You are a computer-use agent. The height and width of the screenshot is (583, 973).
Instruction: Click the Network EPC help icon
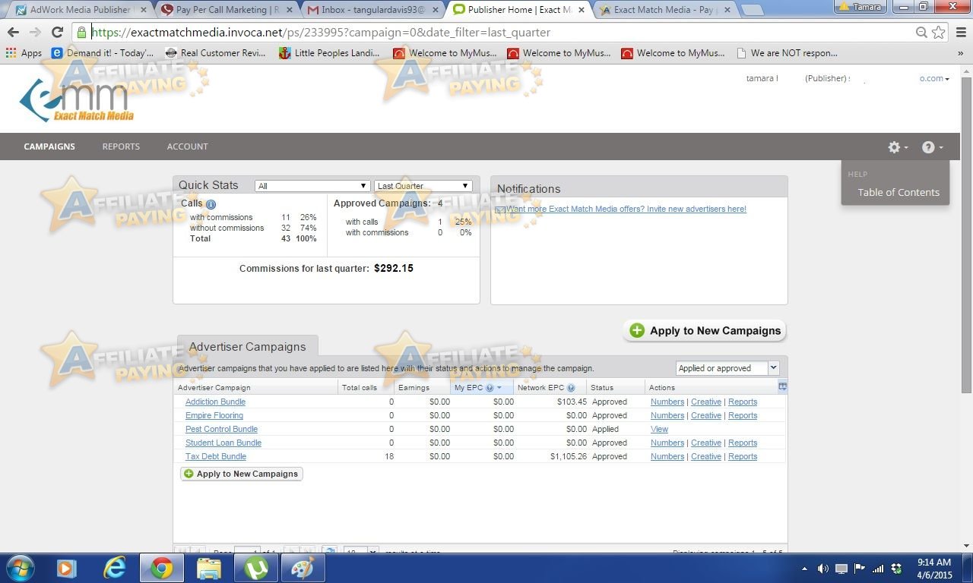(x=571, y=388)
